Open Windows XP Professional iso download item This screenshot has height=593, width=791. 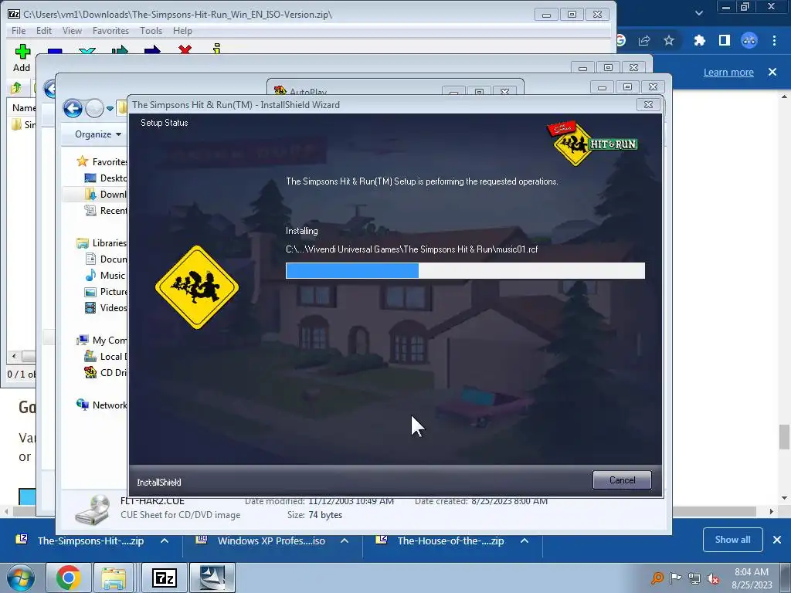point(261,540)
